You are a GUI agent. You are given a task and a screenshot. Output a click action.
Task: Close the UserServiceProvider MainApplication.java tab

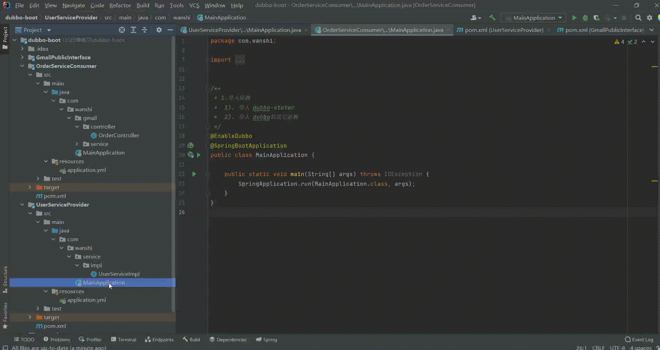pos(306,30)
